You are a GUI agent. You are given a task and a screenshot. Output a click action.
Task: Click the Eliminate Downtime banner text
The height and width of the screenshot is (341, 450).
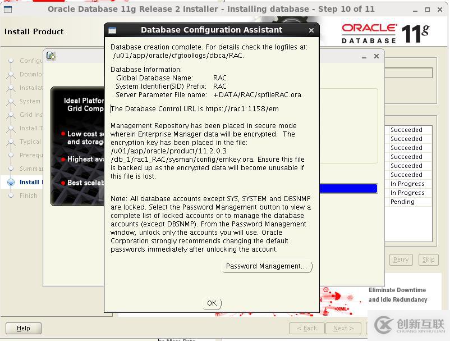(398, 295)
